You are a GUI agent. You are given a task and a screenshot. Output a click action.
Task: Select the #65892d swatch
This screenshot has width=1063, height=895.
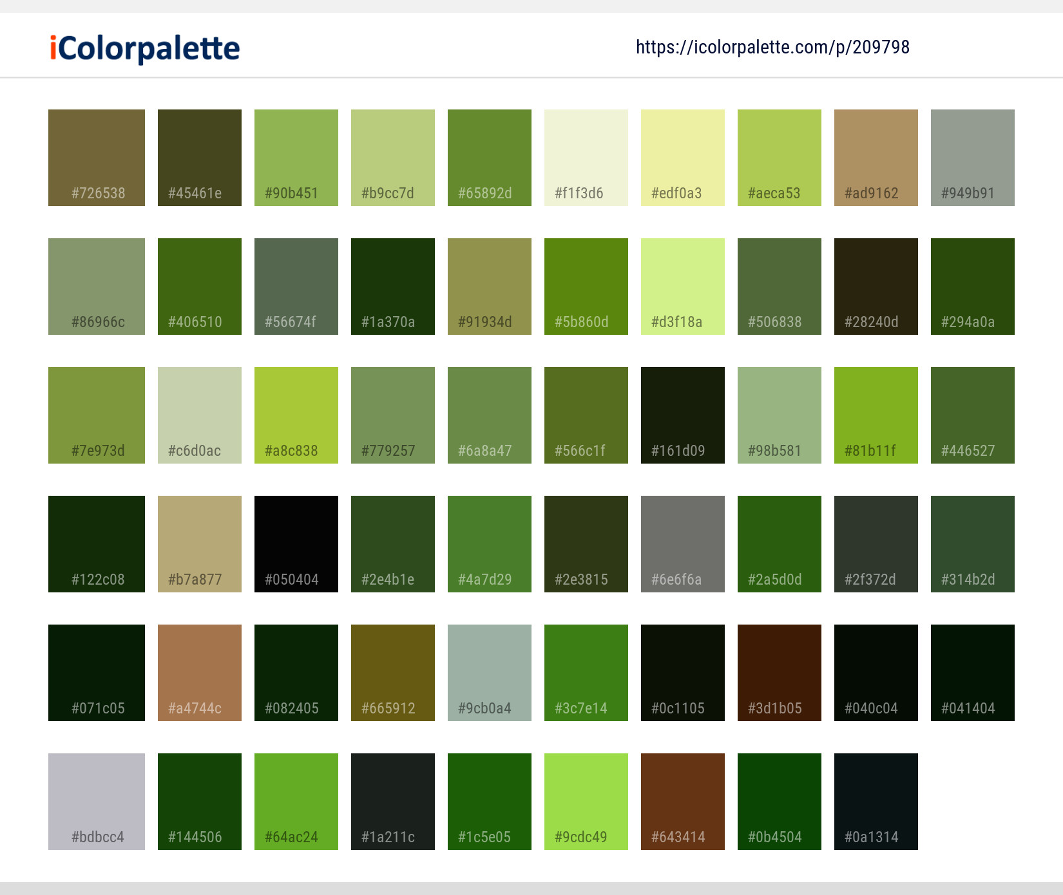[x=490, y=158]
